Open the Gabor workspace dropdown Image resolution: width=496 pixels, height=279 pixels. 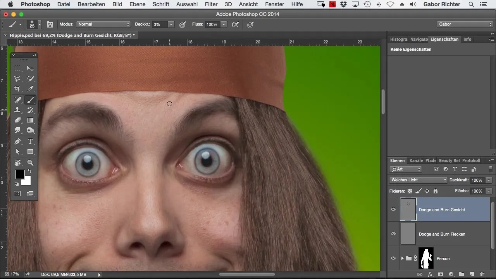point(465,24)
